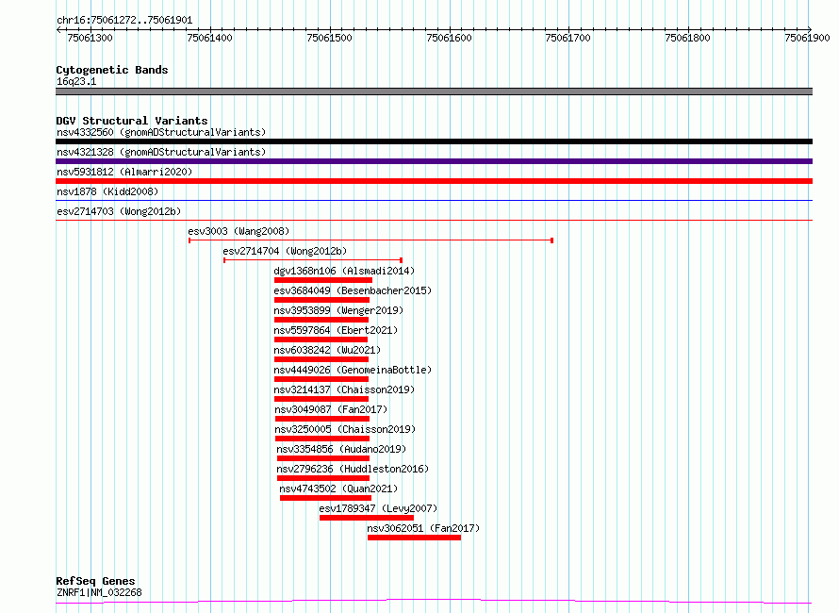Select red bar under nsv3953899

point(321,320)
